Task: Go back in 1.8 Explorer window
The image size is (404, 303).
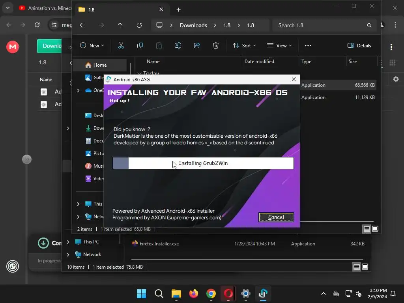Action: click(82, 25)
